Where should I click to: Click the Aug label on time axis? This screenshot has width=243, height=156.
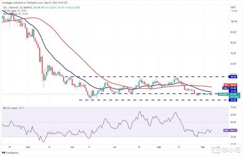[159, 147]
